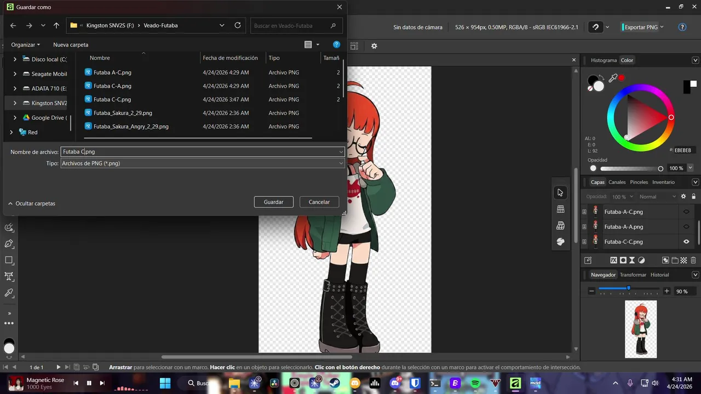The width and height of the screenshot is (701, 394).
Task: Open layer settings gear icon in Capas panel
Action: click(683, 196)
